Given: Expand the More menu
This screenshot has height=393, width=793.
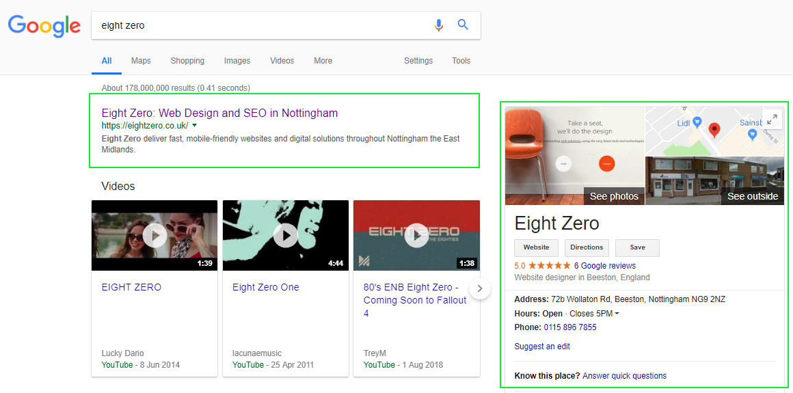Looking at the screenshot, I should 323,61.
